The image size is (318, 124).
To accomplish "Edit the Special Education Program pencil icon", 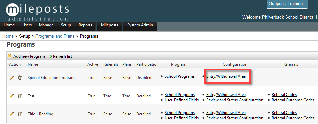I will coord(12,78).
